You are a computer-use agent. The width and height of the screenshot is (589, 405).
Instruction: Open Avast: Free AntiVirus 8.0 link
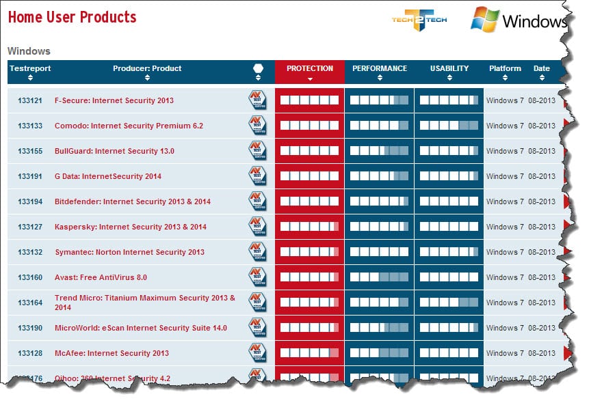(x=101, y=277)
